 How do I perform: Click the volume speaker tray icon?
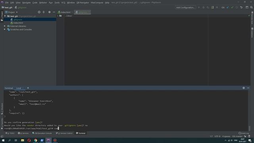pyautogui.click(x=232, y=140)
